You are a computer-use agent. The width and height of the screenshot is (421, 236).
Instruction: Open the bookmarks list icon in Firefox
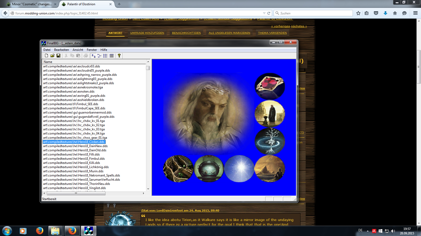[367, 13]
